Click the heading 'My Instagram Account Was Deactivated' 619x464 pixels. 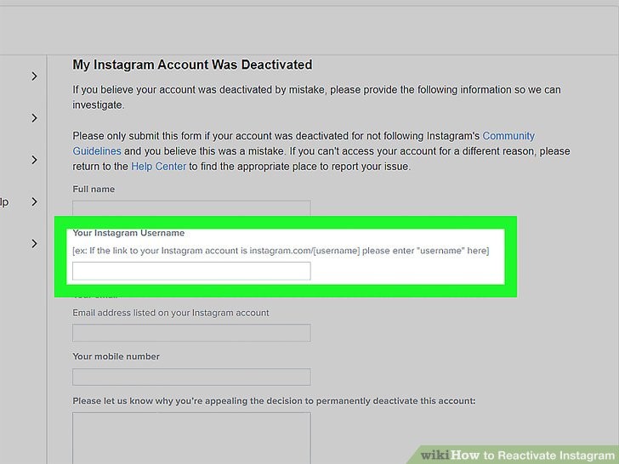[192, 65]
